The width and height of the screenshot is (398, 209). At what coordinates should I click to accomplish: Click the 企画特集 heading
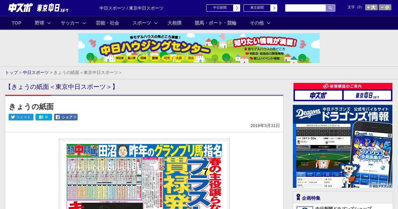click(311, 198)
